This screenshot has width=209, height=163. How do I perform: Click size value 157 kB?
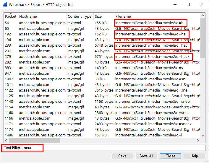101,135
